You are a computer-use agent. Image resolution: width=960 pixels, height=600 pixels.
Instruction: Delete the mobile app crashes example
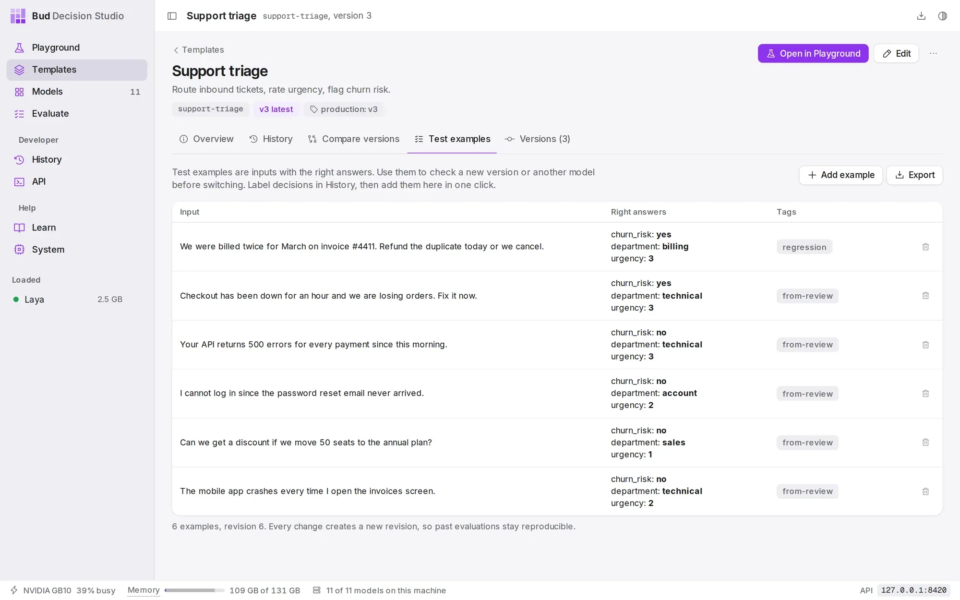click(925, 492)
